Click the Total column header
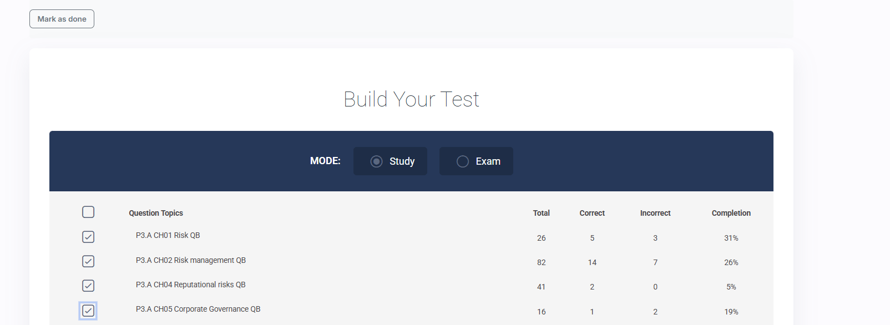890x325 pixels. pos(541,213)
